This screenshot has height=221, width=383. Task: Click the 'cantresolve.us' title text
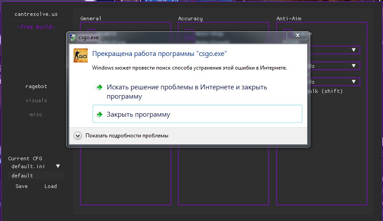36,14
